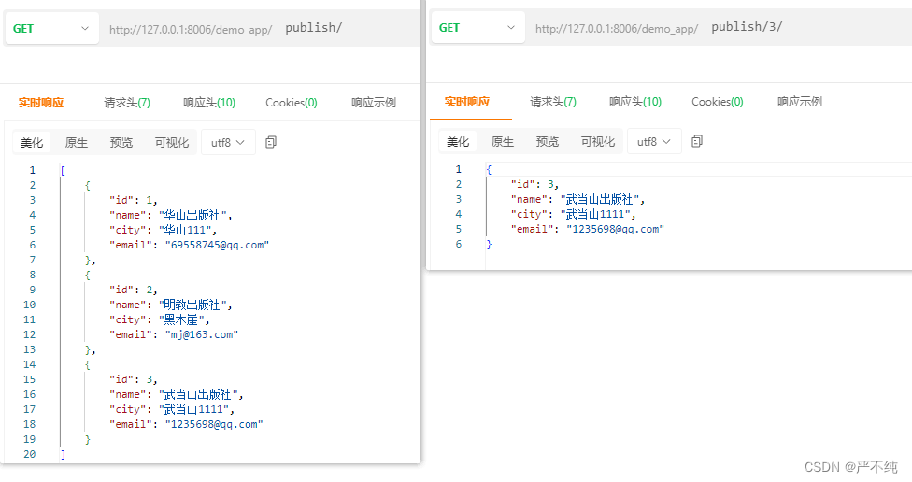
Task: Choose 预览 view in the left panel
Action: [121, 142]
